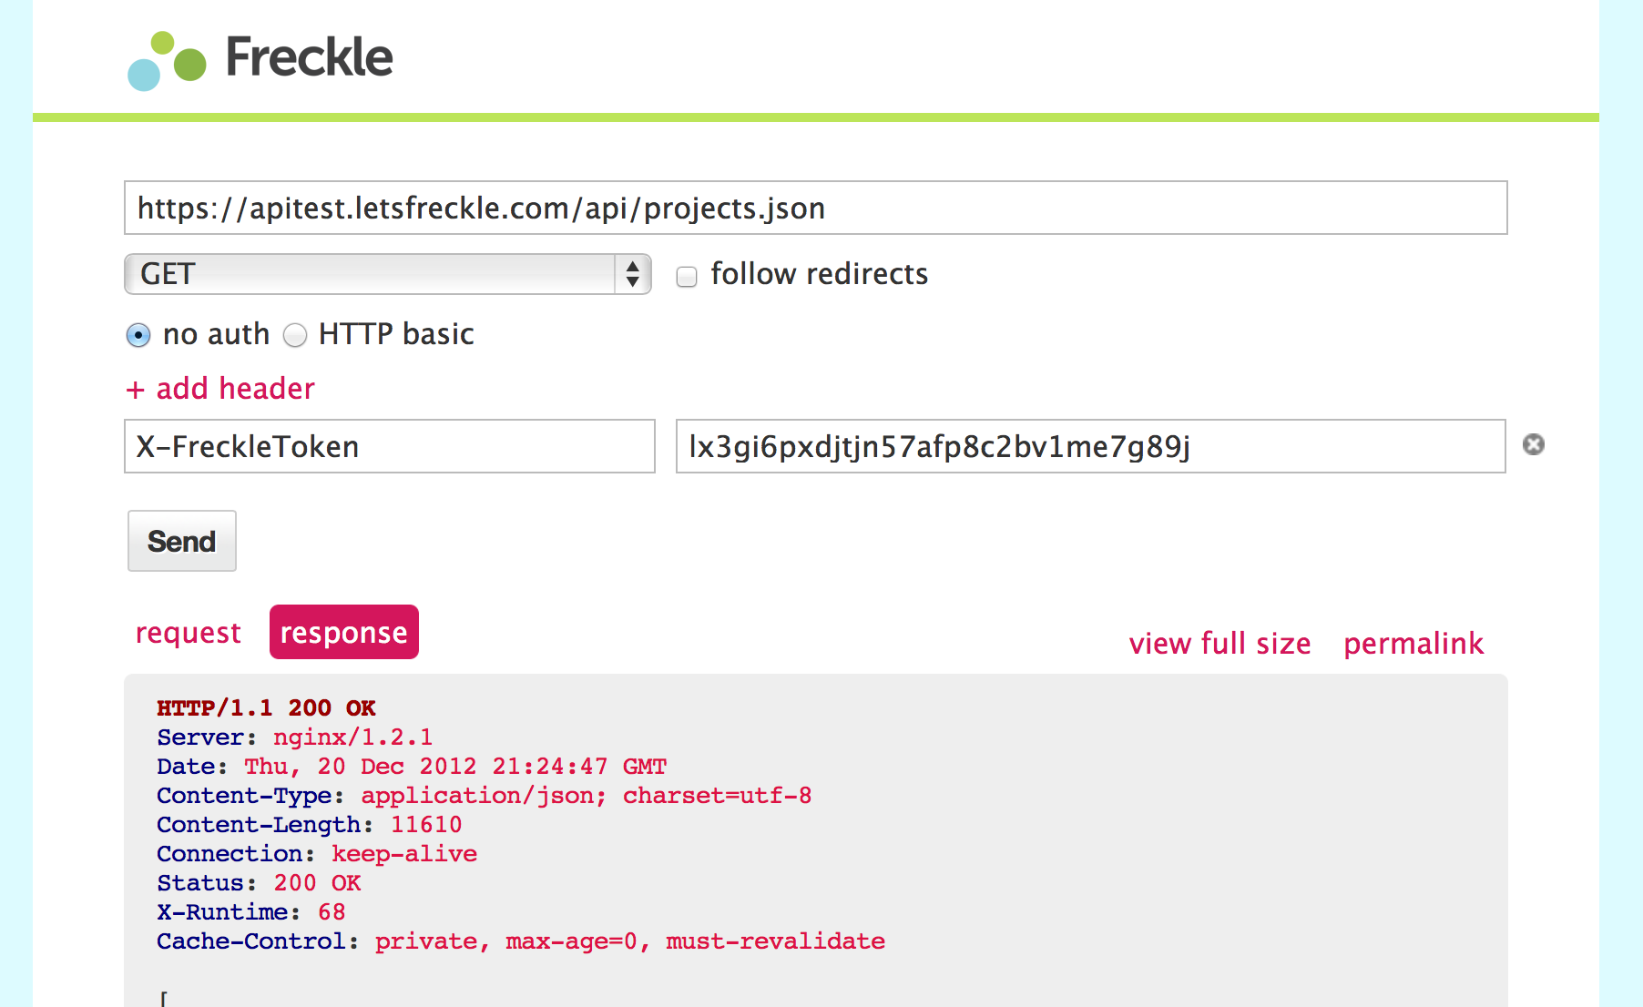The width and height of the screenshot is (1643, 1007).
Task: Click the Content-Type header line
Action: click(x=485, y=795)
